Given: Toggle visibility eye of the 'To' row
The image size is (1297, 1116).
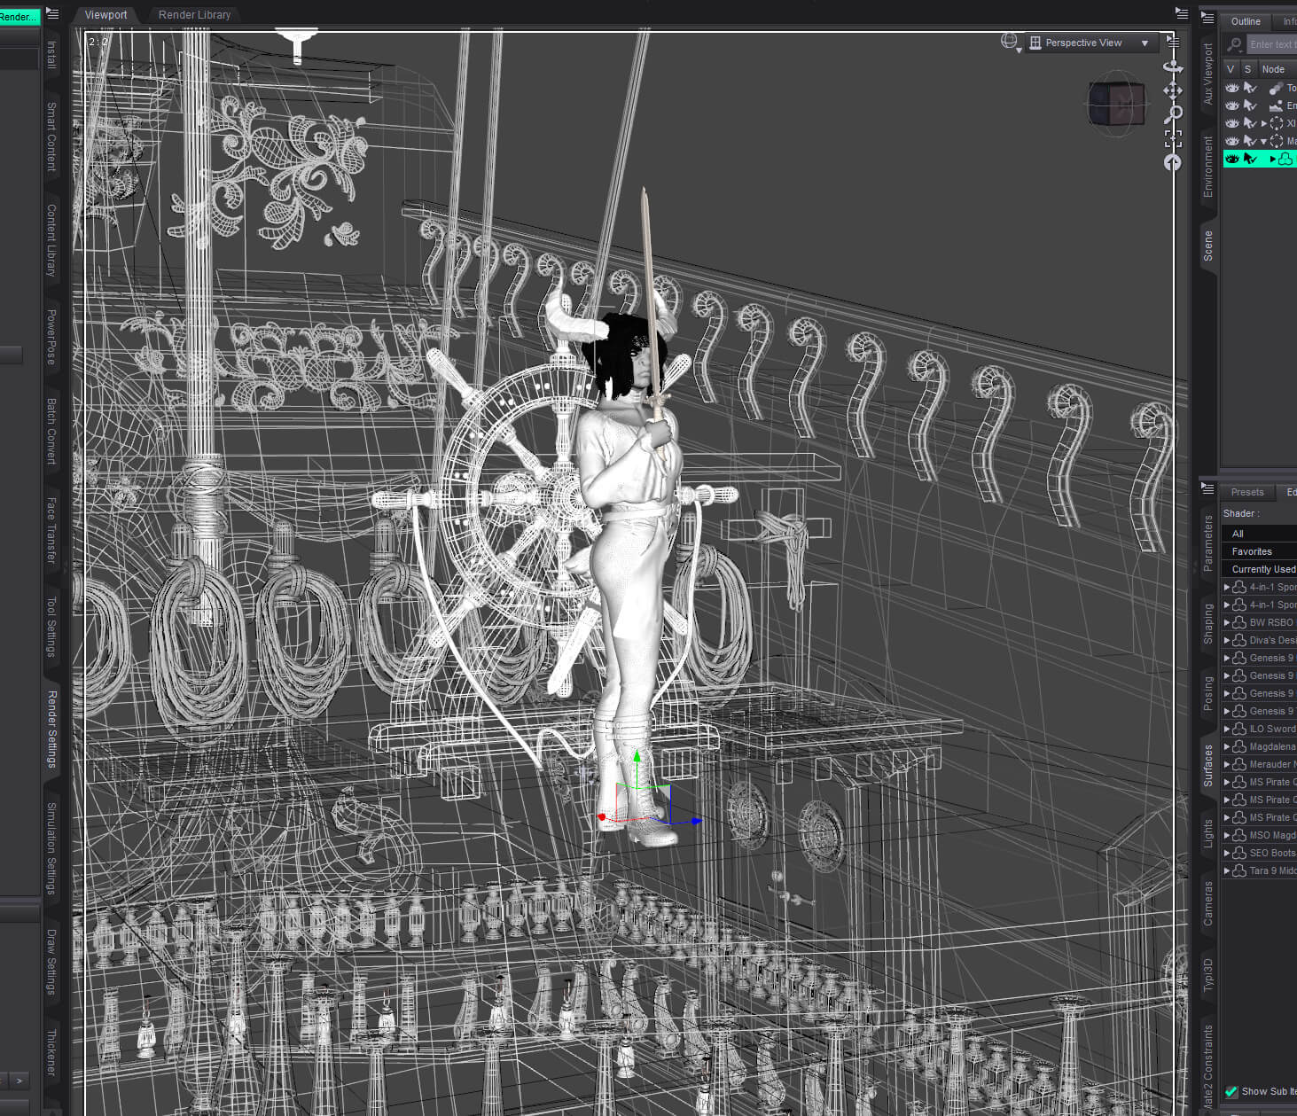Looking at the screenshot, I should (x=1232, y=88).
